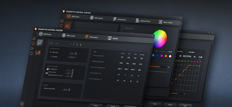Open FAN Control tab in front window
This screenshot has width=232, height=107.
coord(68,36)
